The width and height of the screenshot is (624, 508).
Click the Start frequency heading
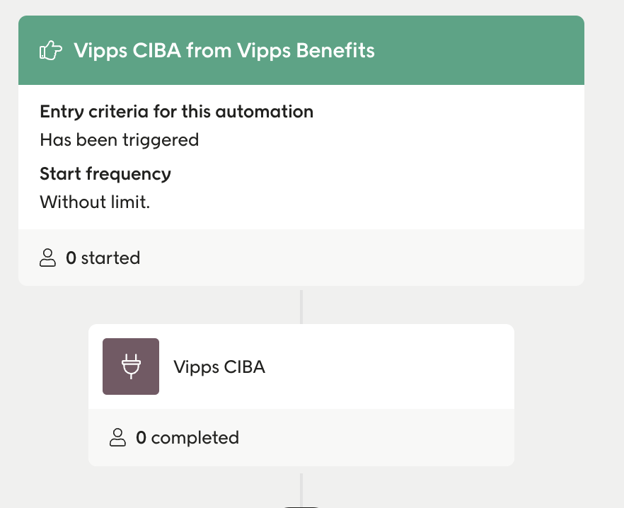(x=105, y=173)
